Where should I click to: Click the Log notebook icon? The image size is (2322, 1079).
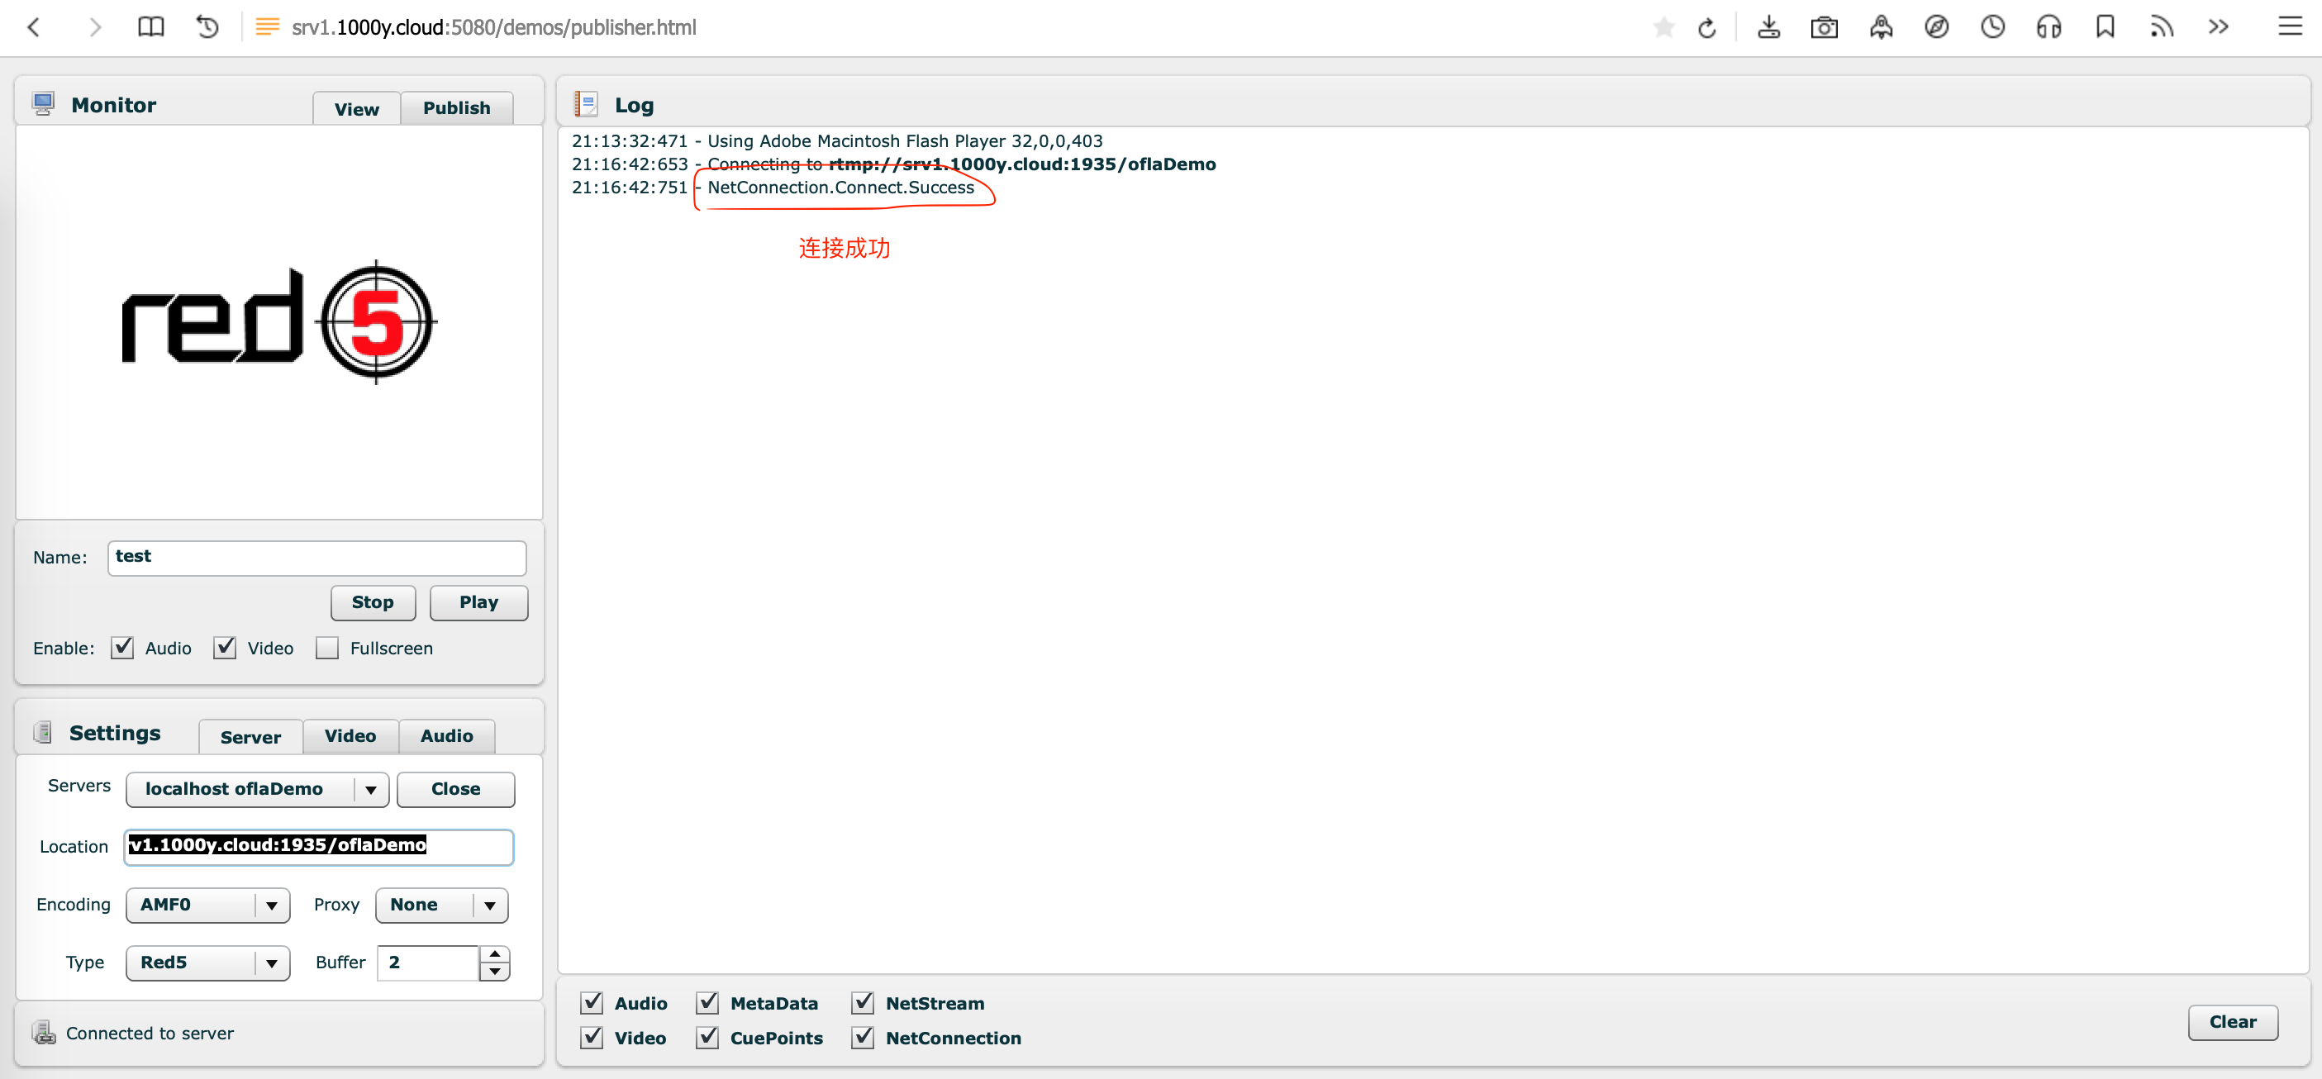[x=586, y=103]
